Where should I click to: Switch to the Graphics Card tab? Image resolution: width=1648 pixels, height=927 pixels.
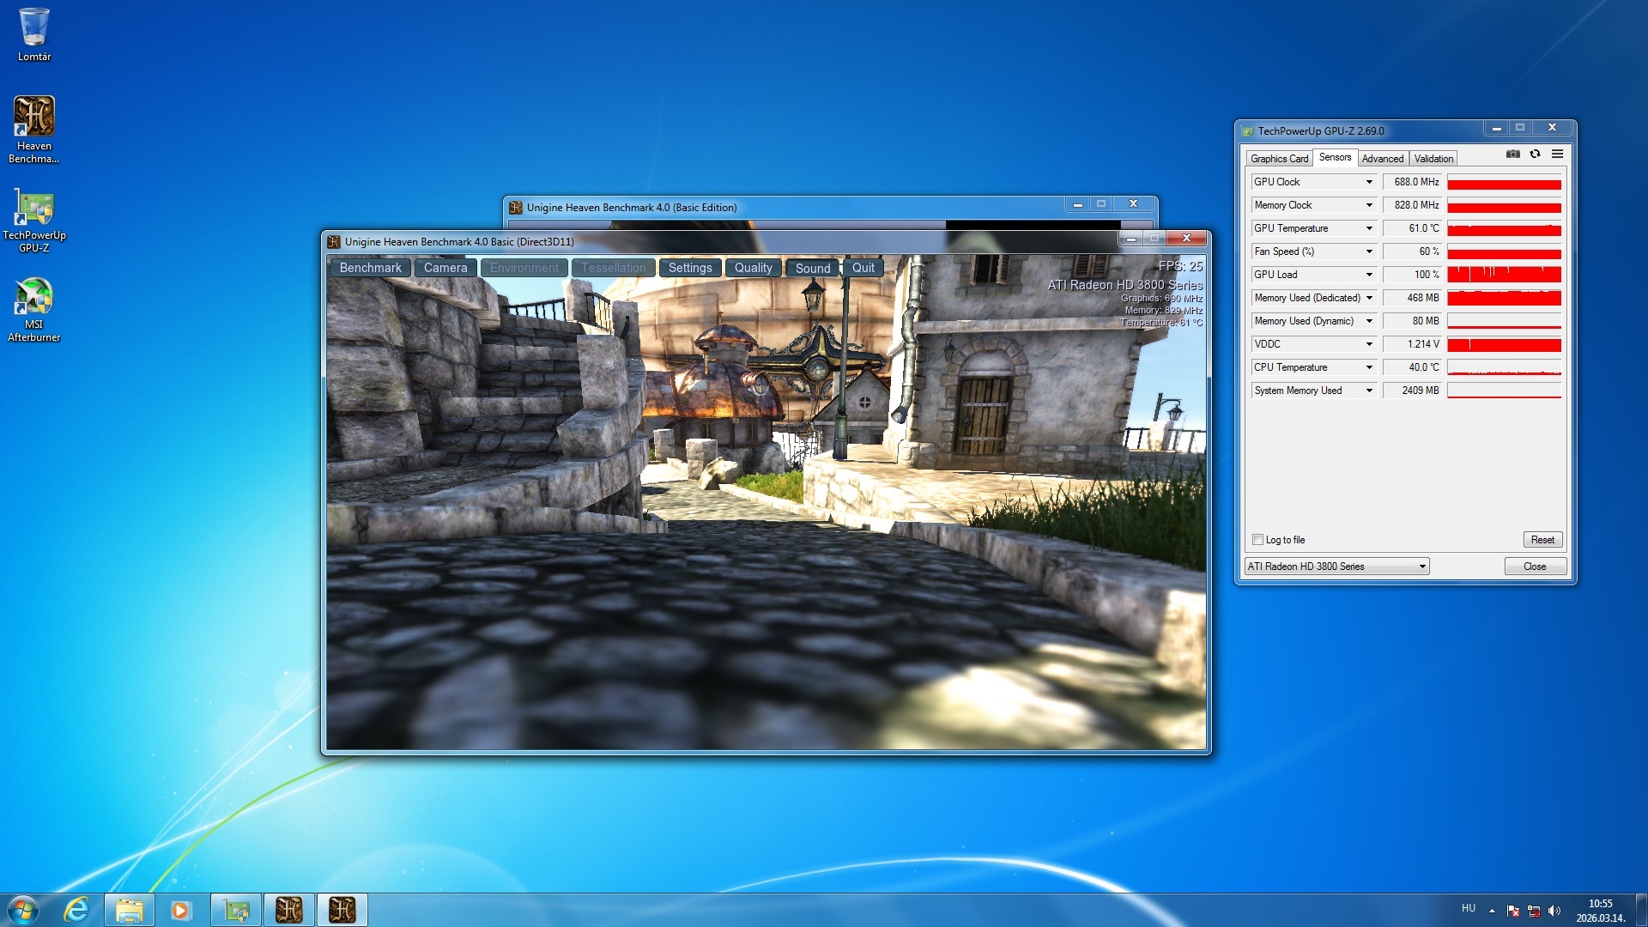(x=1279, y=159)
